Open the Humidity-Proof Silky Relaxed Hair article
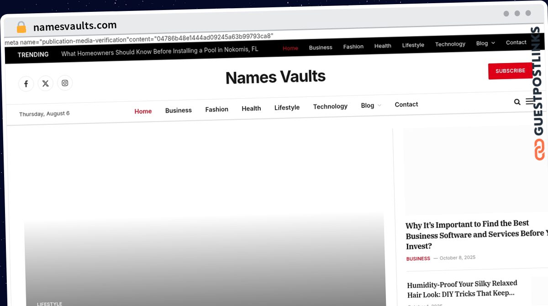 pyautogui.click(x=462, y=289)
